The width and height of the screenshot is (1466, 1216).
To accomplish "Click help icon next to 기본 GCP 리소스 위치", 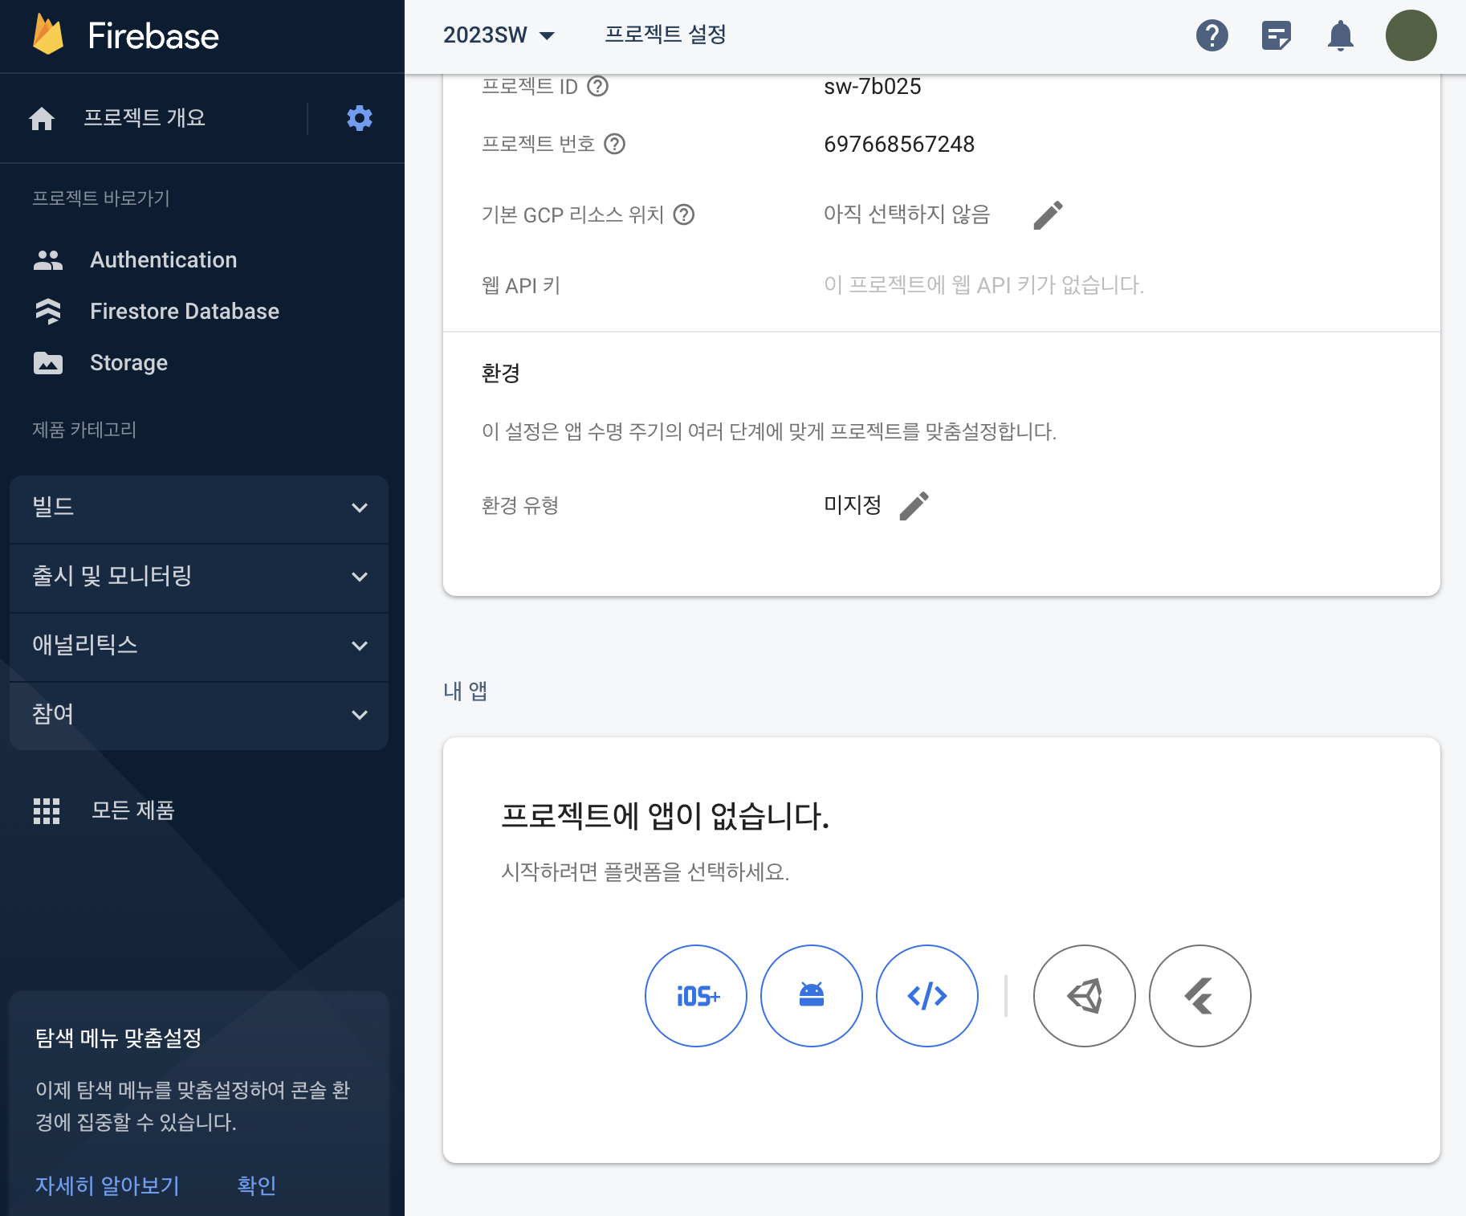I will tap(684, 214).
